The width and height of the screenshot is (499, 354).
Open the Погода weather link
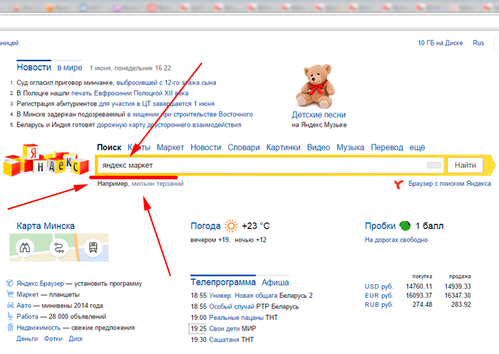(205, 226)
